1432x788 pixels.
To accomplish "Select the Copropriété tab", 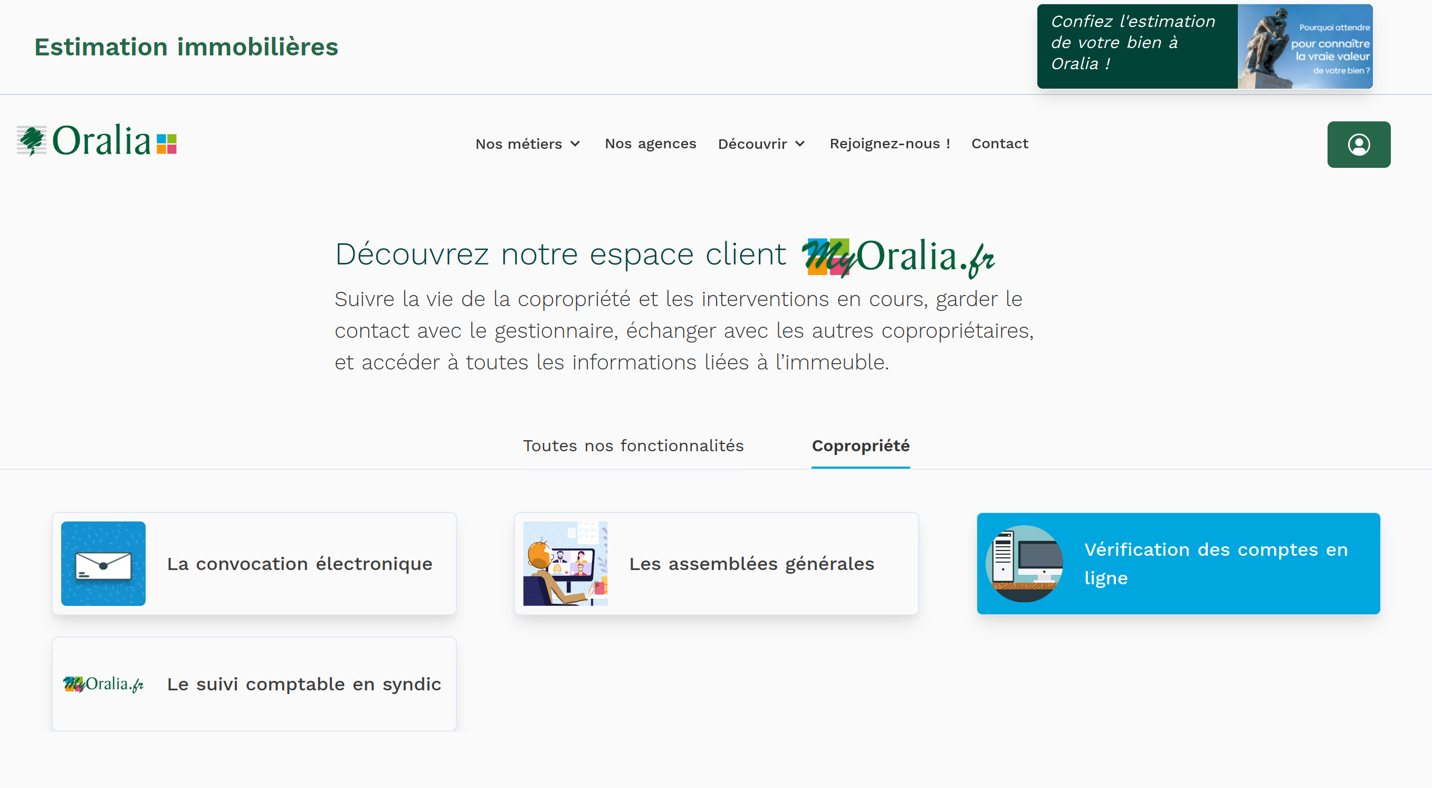I will click(860, 445).
